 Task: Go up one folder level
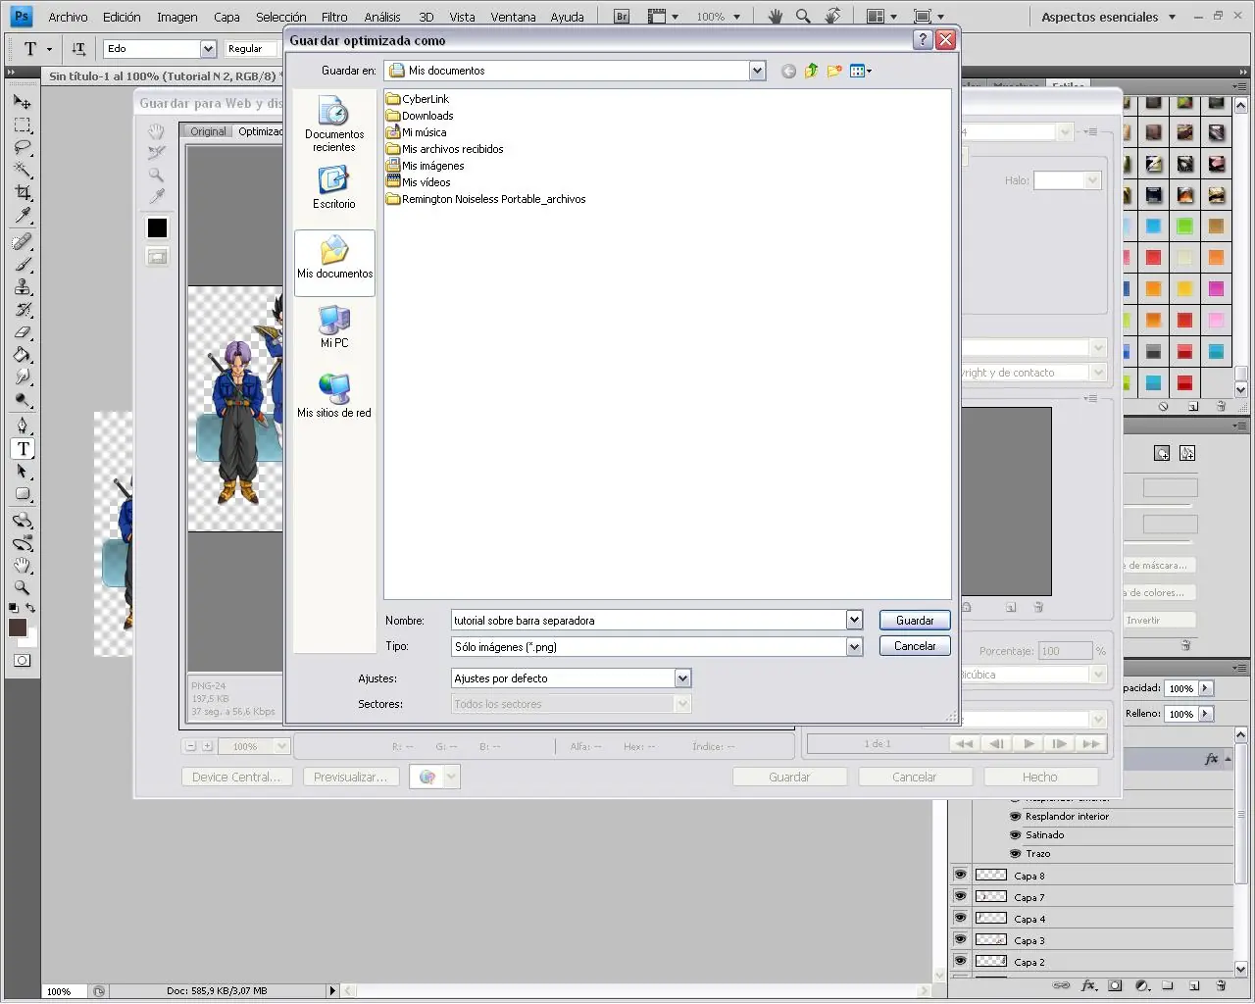tap(811, 71)
